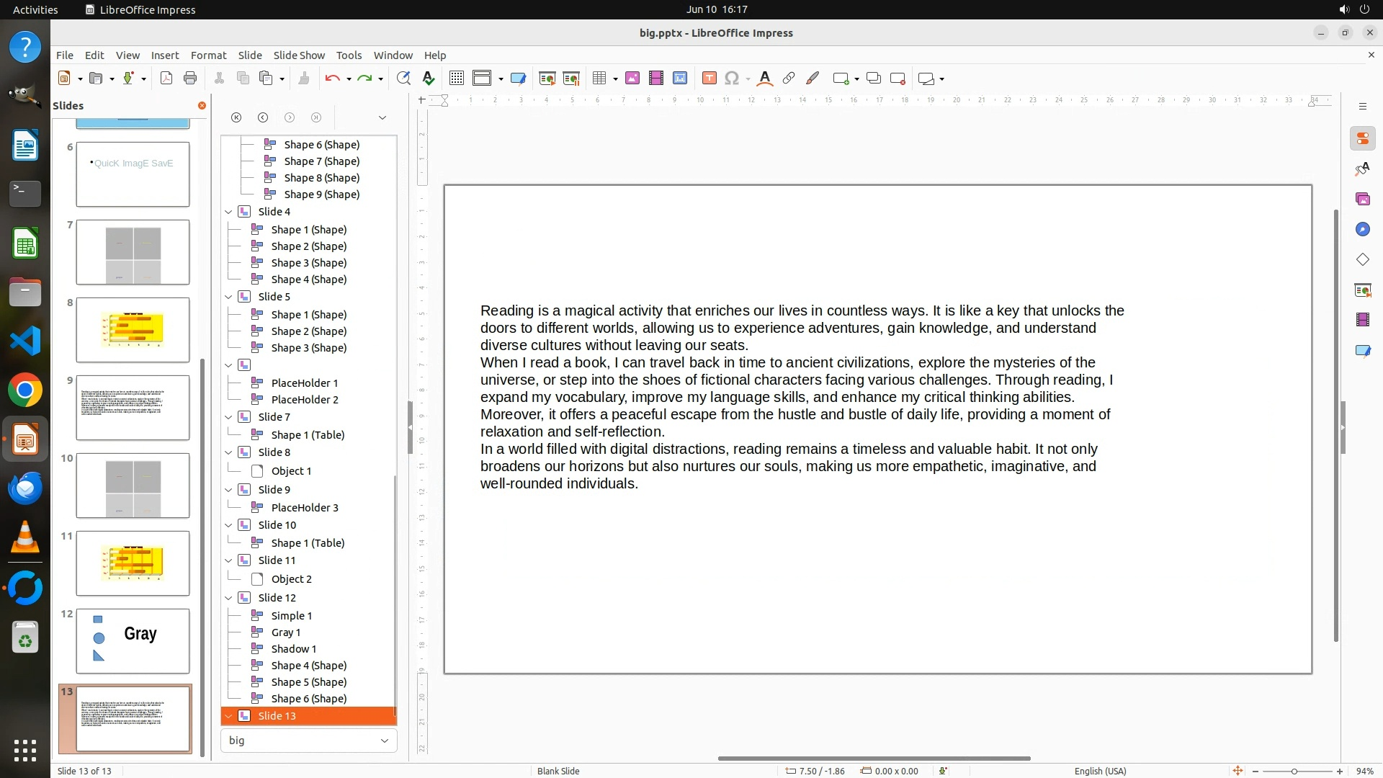Open the Undo history dropdown arrow

pyautogui.click(x=349, y=79)
